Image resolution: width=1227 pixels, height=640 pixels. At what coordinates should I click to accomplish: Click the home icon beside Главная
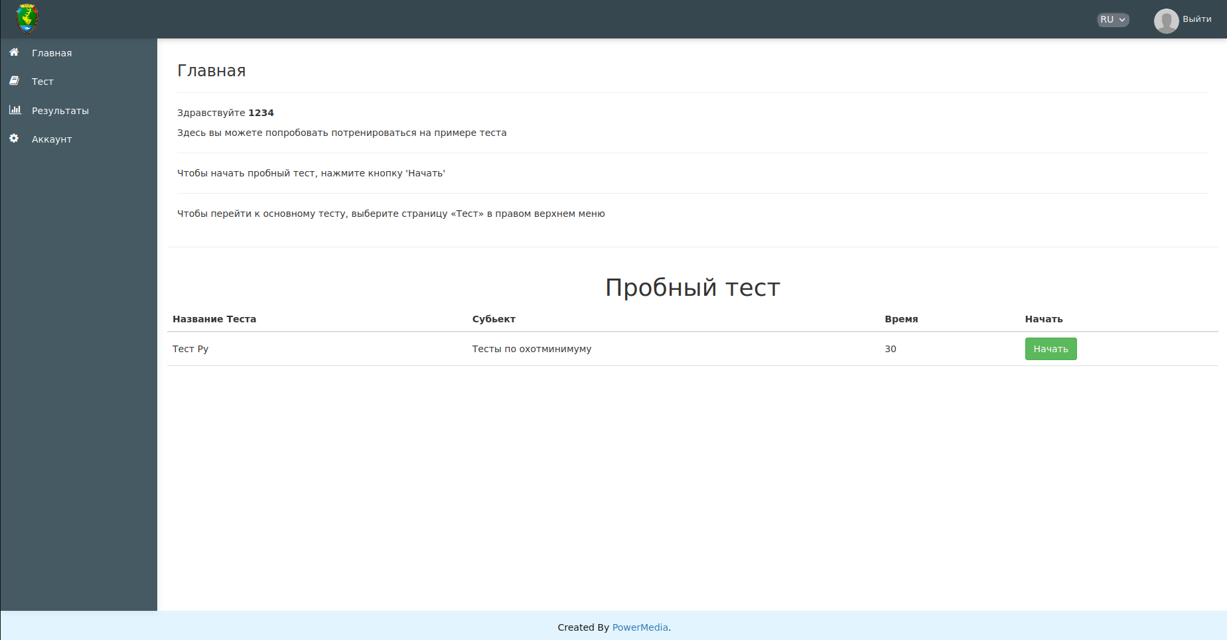[x=15, y=52]
